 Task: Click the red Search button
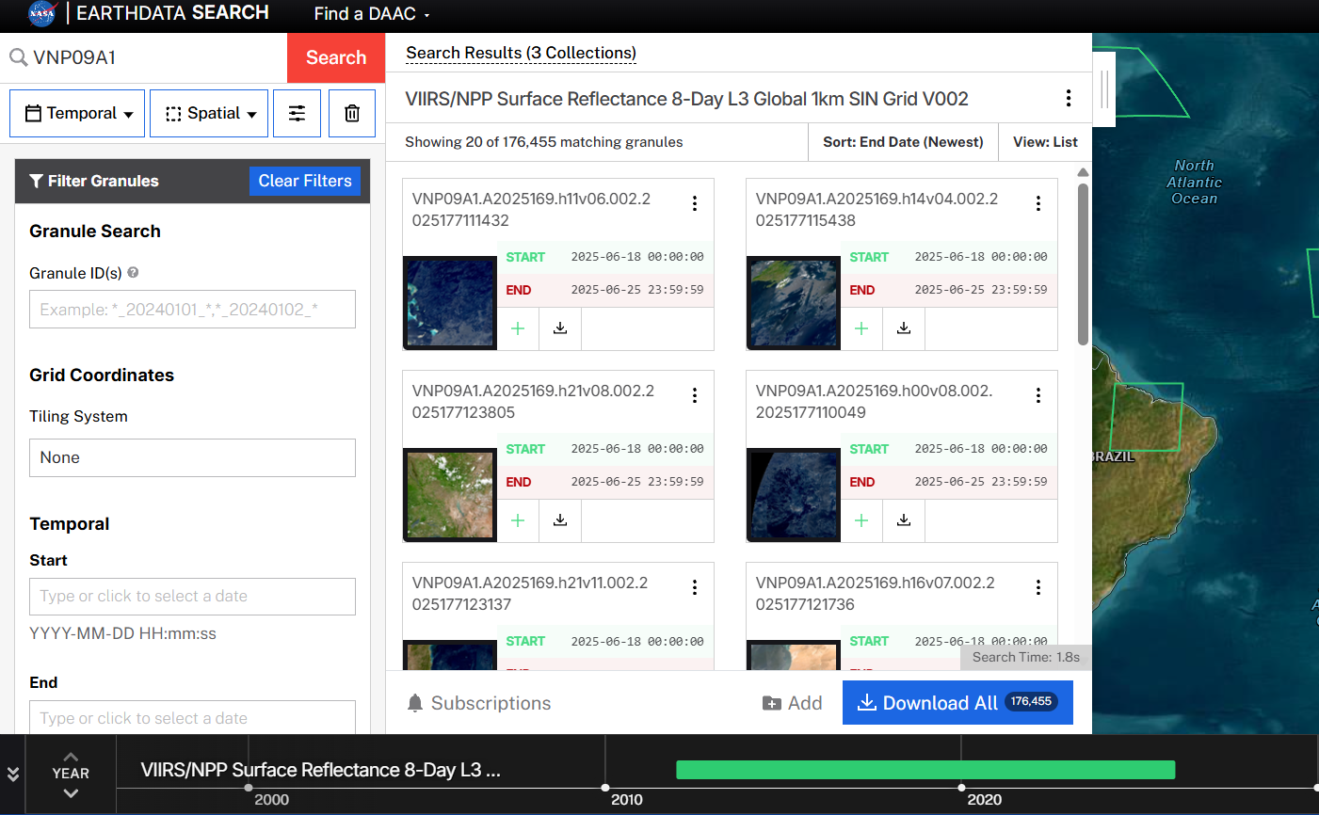pos(336,57)
